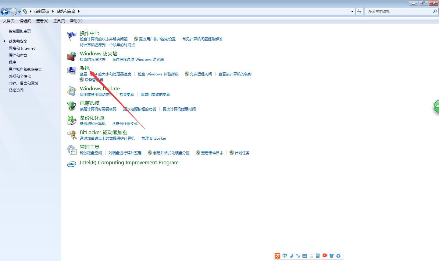Open 设备管理器 link
The height and width of the screenshot is (261, 439).
tap(94, 80)
